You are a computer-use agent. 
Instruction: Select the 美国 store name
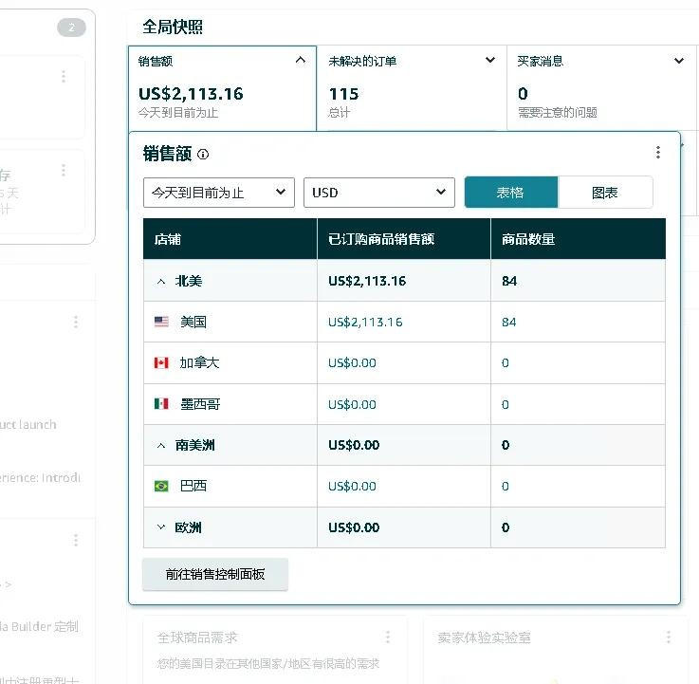(193, 322)
